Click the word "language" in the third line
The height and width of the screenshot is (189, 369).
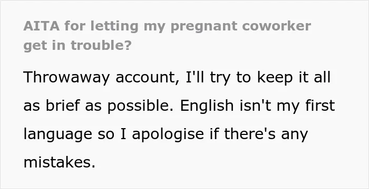pyautogui.click(x=58, y=134)
